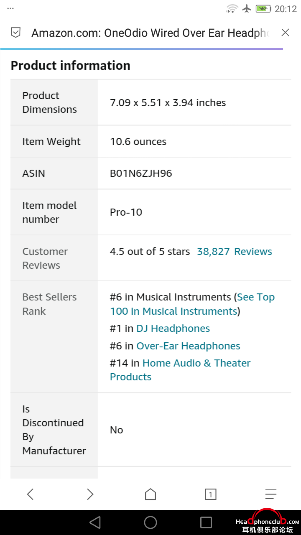Open the tab switcher showing 1 tab
This screenshot has height=535, width=301.
tap(211, 494)
